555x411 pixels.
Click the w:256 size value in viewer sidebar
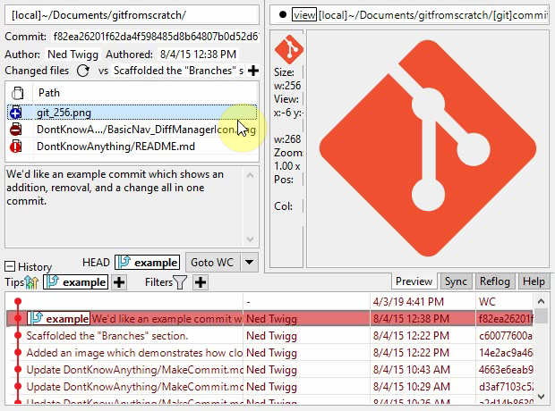pos(287,86)
